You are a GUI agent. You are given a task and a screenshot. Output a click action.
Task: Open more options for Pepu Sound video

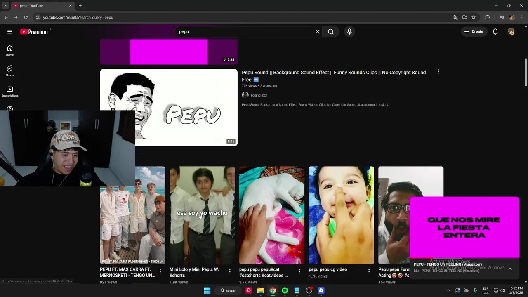pos(438,72)
